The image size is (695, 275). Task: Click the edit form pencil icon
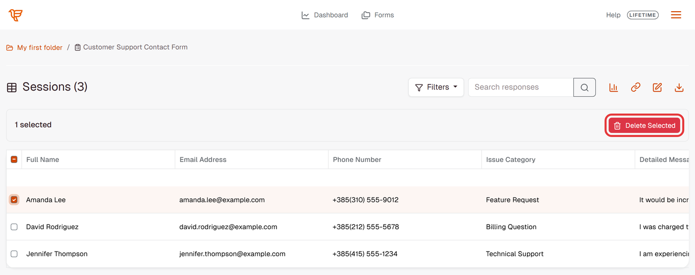coord(657,88)
